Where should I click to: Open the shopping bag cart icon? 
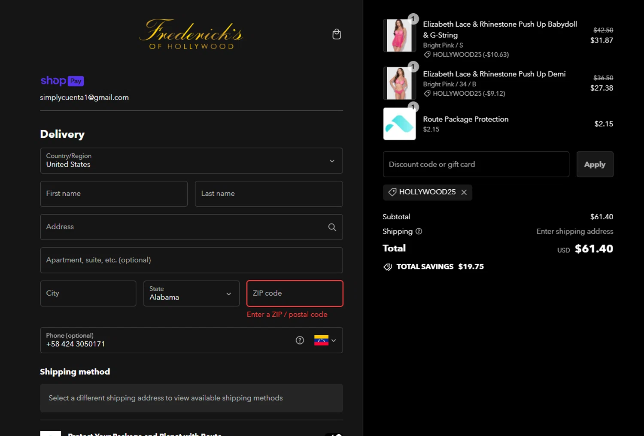click(x=337, y=34)
